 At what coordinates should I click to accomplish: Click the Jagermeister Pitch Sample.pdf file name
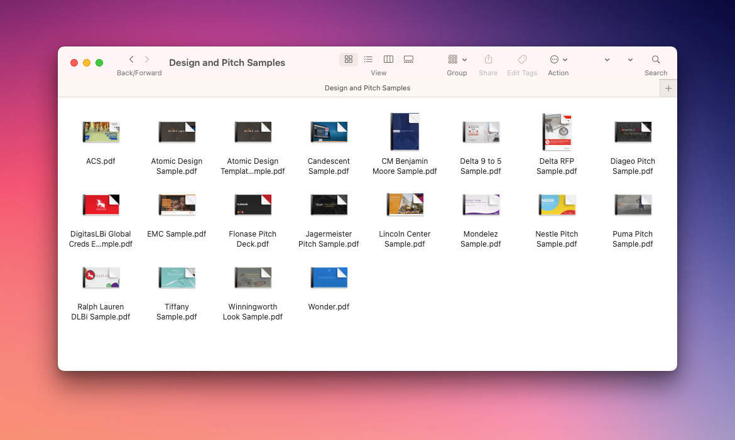tap(329, 239)
